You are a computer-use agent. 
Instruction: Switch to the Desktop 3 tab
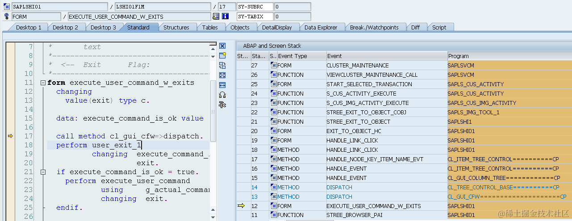coord(103,27)
